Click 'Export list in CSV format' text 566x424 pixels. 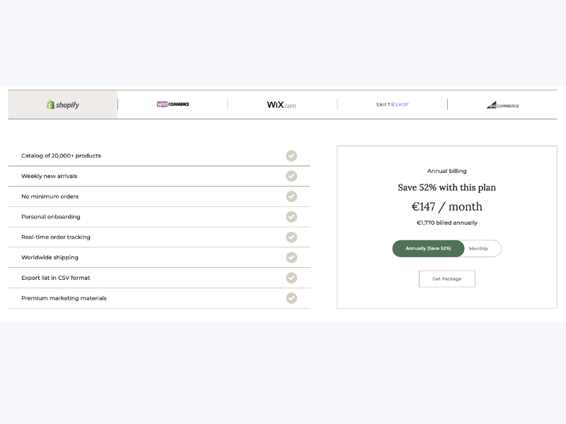click(56, 278)
